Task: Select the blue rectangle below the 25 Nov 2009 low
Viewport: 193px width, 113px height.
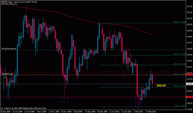Action: [x=64, y=100]
